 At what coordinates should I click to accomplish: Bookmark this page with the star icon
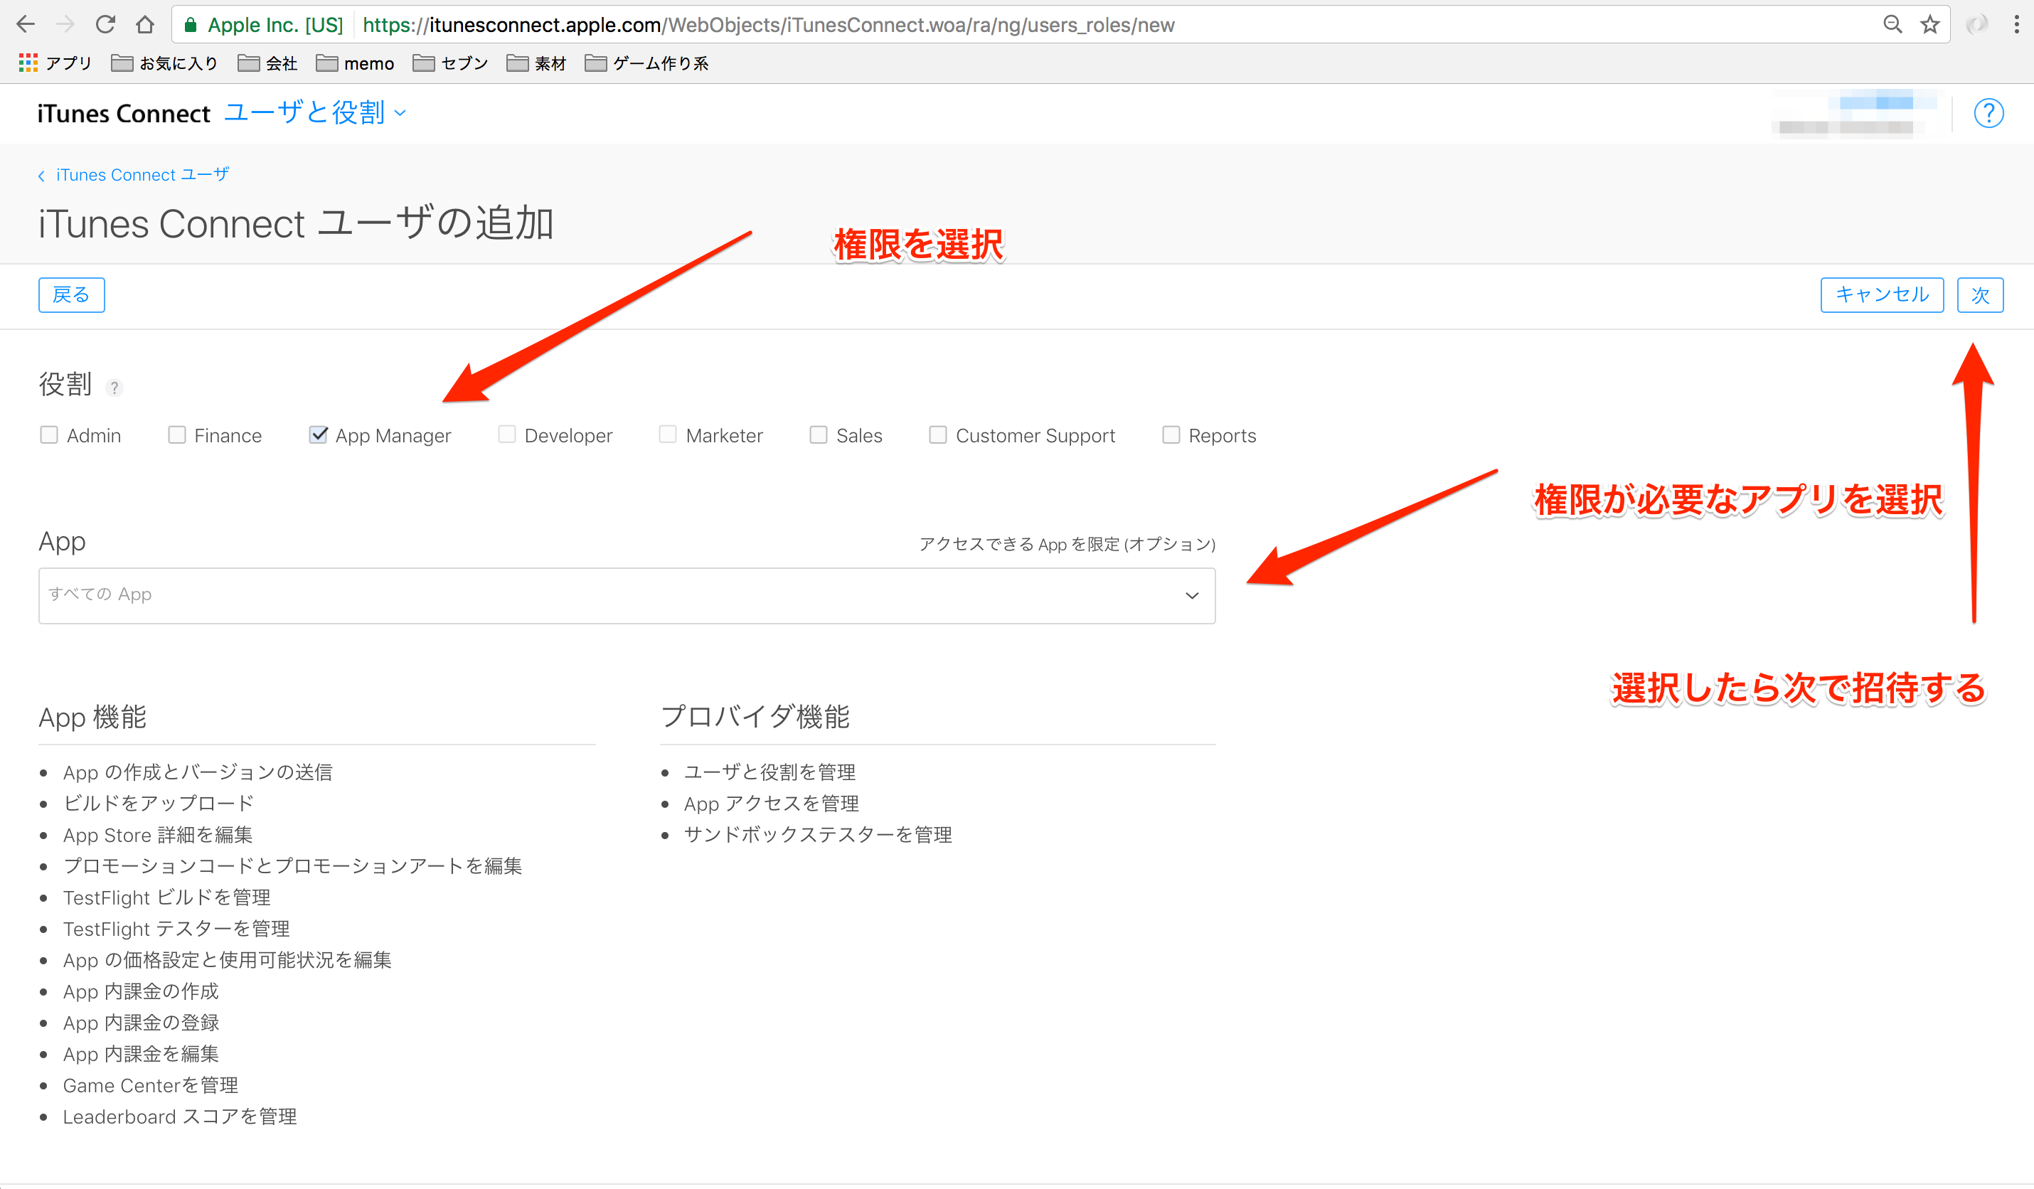point(1930,24)
